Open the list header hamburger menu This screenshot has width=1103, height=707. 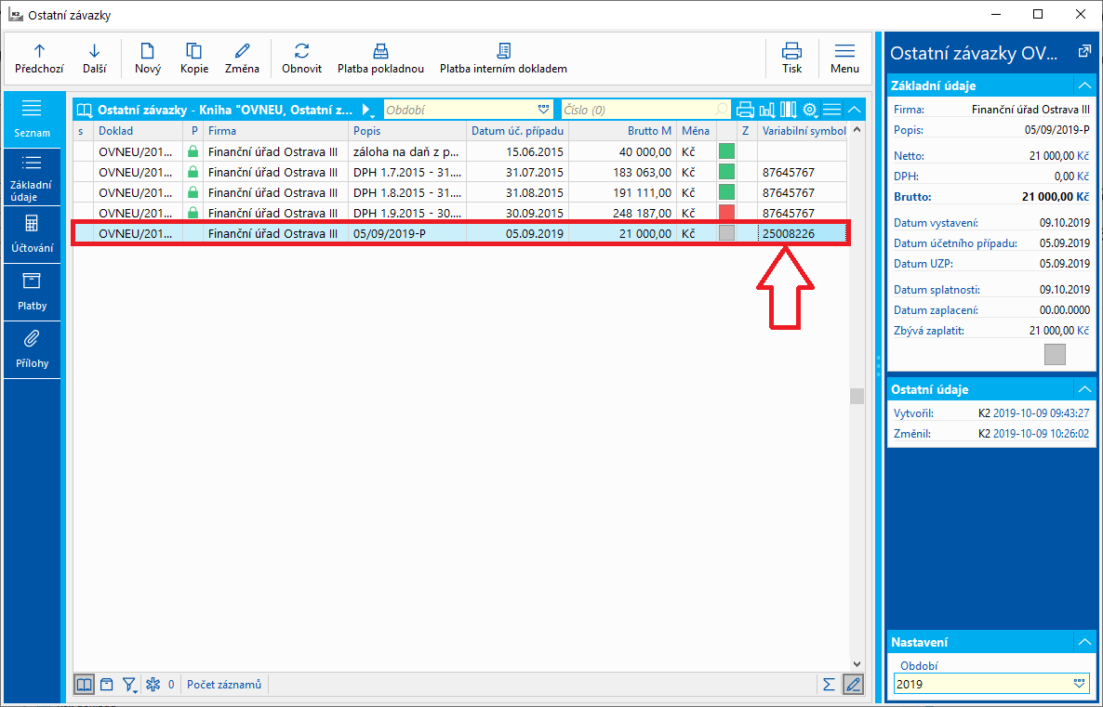[x=832, y=110]
